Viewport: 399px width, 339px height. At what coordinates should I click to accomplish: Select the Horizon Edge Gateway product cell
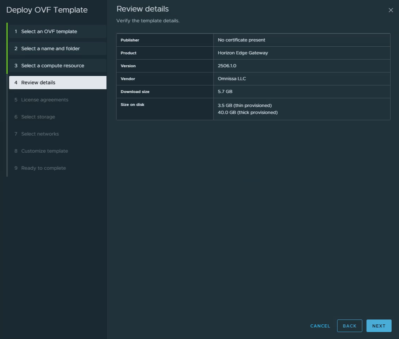click(243, 53)
